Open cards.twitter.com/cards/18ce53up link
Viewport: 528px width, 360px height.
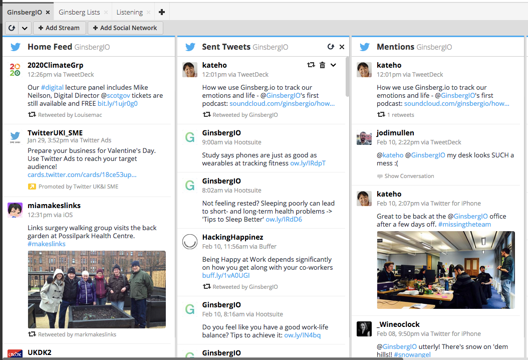coord(82,174)
